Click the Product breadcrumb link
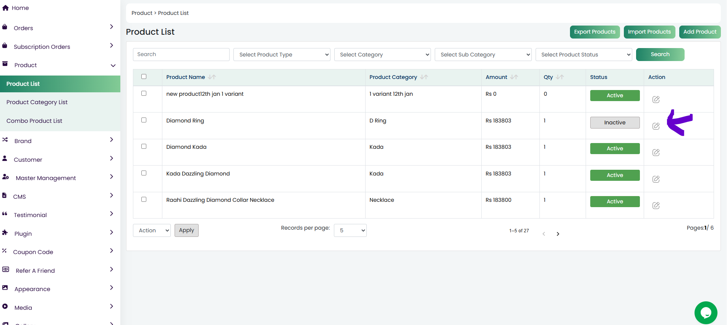727x325 pixels. point(142,13)
